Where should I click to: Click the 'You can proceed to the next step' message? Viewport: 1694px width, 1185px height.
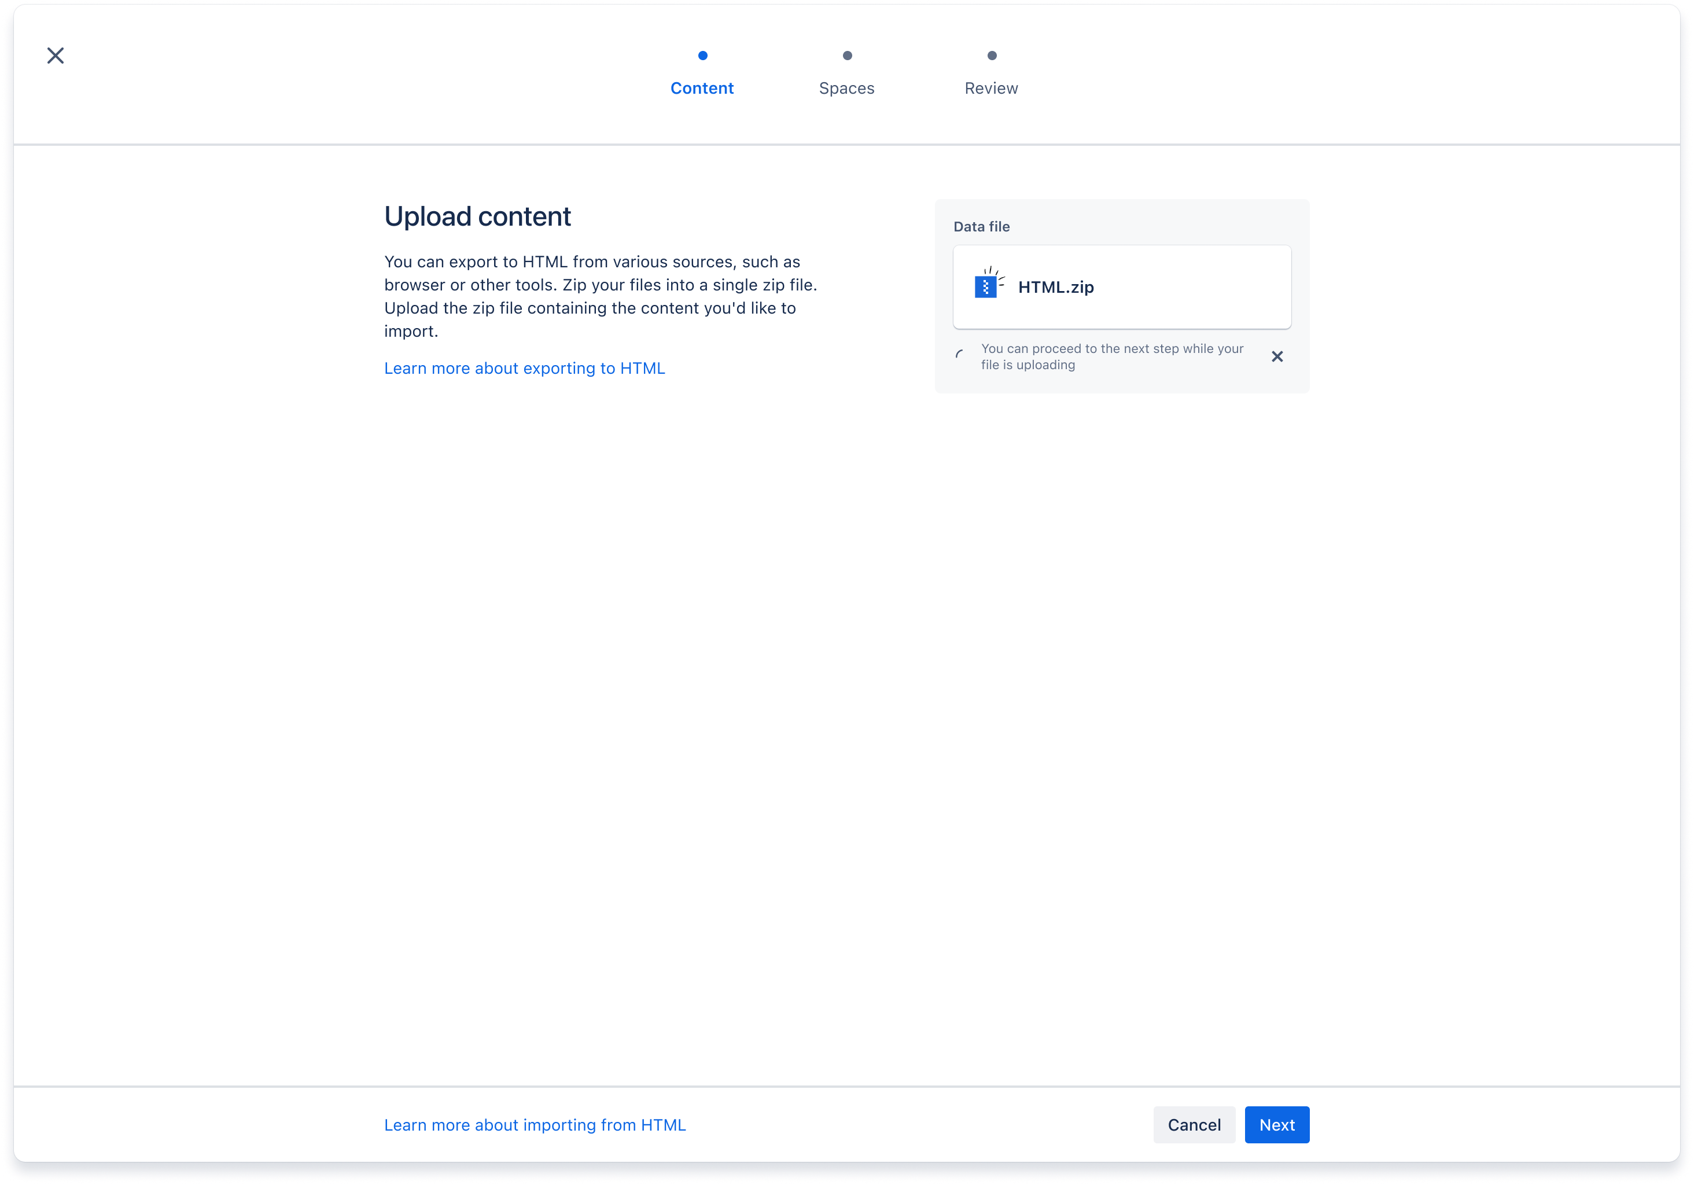pyautogui.click(x=1112, y=356)
